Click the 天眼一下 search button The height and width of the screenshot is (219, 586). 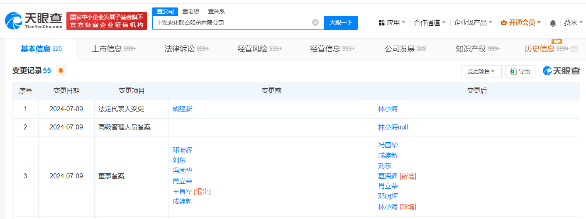pos(341,22)
